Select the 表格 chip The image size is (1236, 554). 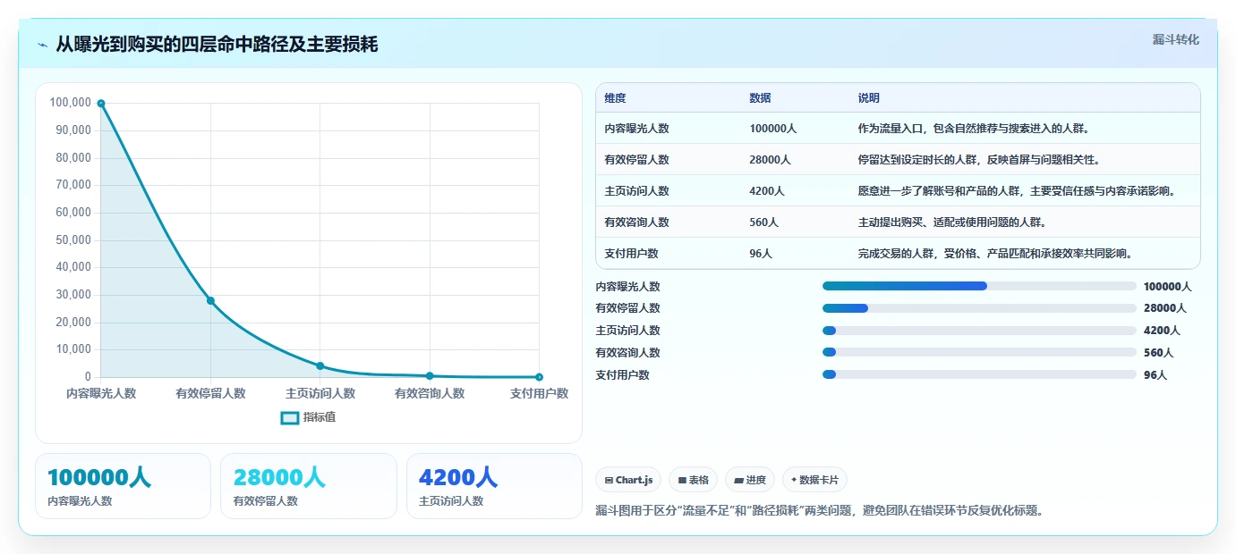(x=693, y=480)
